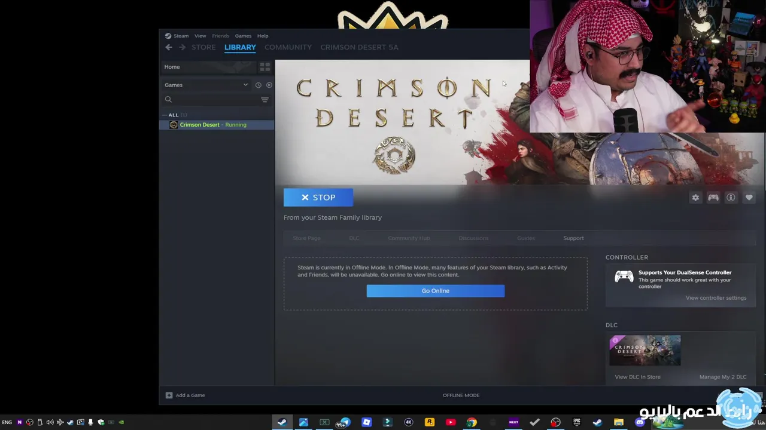Open the Guides link

[x=526, y=238]
